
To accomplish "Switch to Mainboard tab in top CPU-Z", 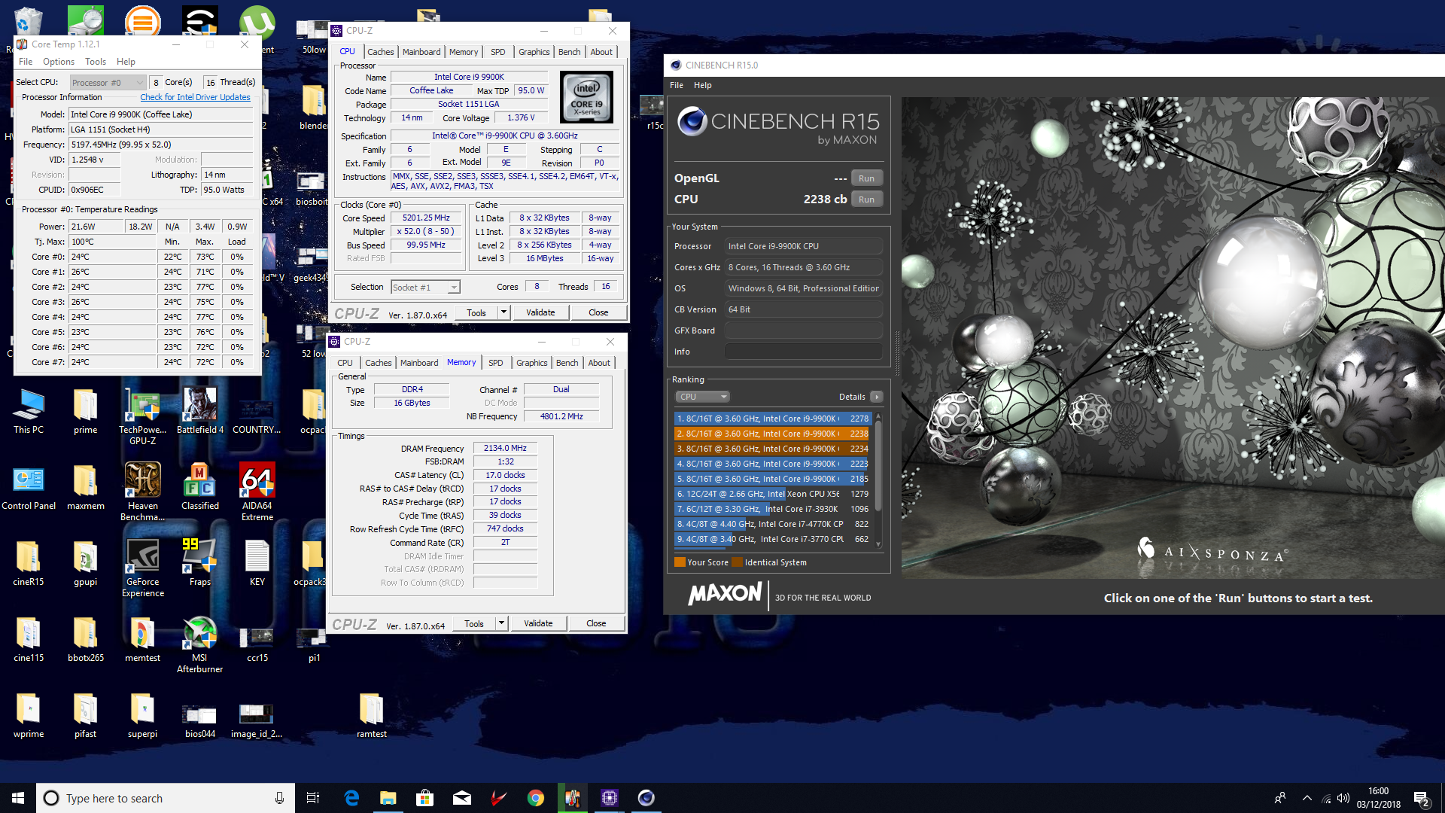I will 421,52.
